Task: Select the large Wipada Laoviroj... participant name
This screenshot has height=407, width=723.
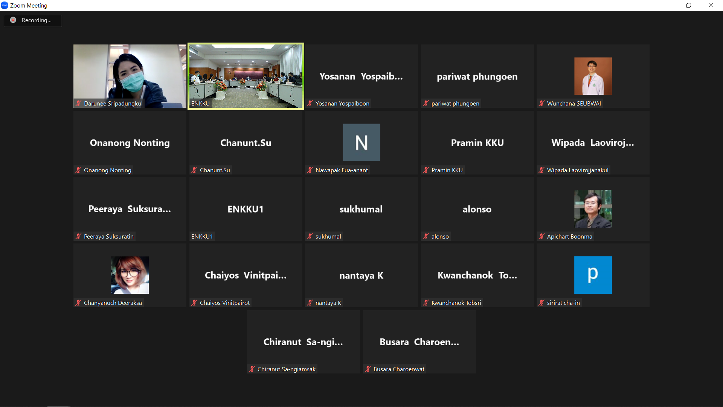Action: pyautogui.click(x=593, y=143)
